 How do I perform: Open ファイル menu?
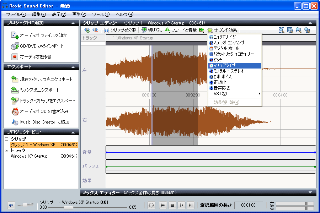[x=16, y=15]
